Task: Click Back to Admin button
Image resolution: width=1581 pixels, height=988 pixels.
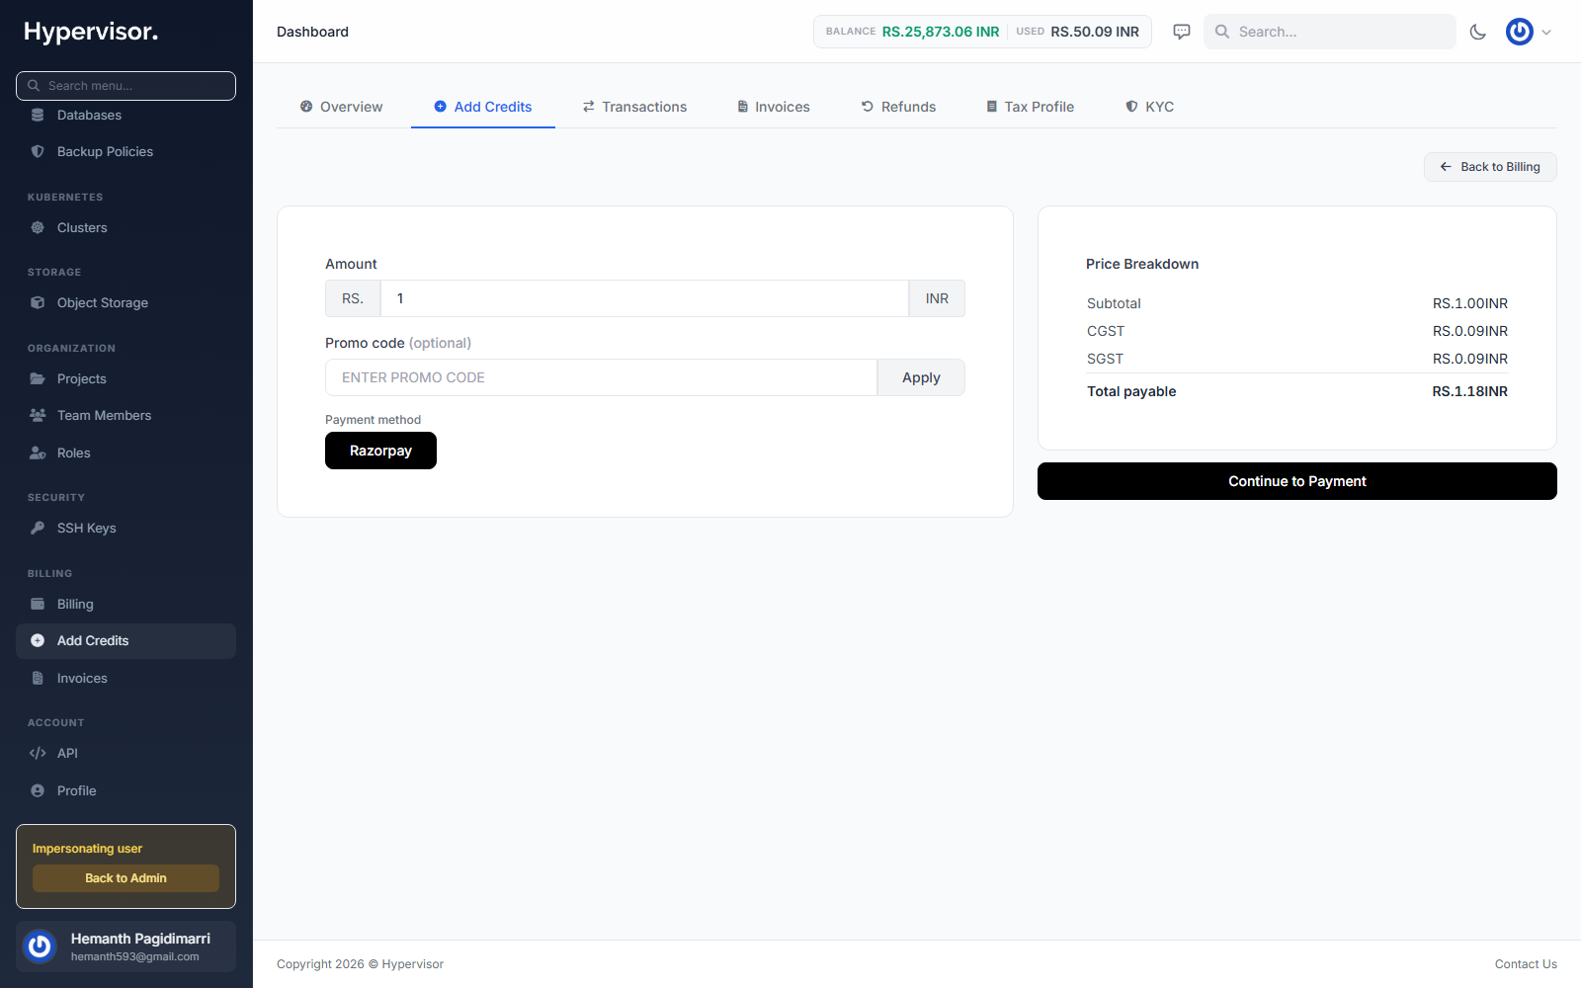Action: (125, 878)
